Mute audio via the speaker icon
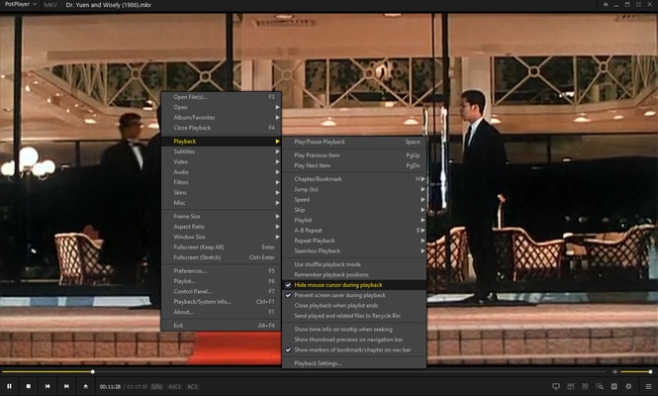The image size is (658, 396). [614, 371]
